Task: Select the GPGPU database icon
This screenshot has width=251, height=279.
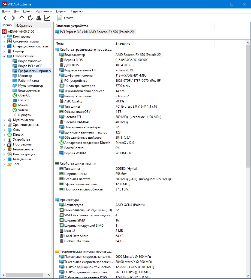Action: pyautogui.click(x=15, y=100)
